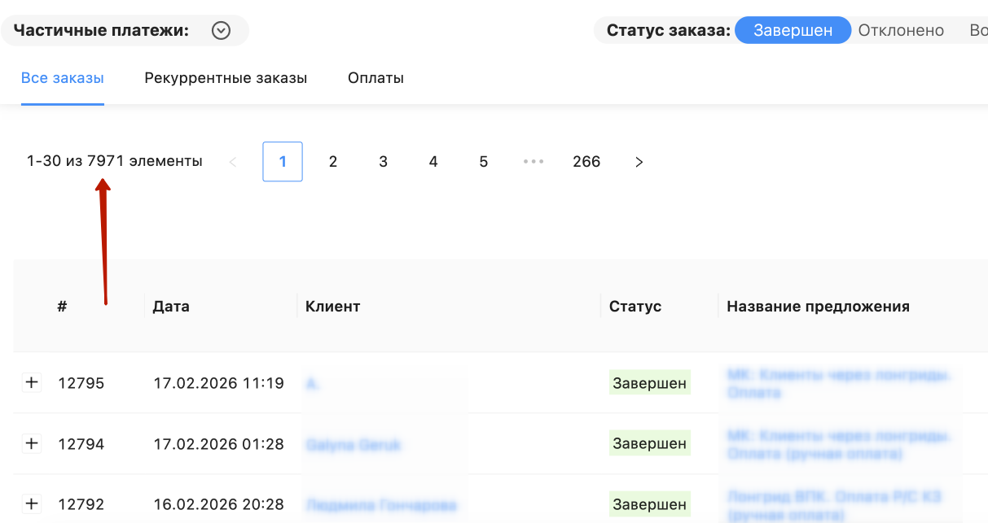Click date 16.02.2026 20:28
988x523 pixels.
coord(218,505)
